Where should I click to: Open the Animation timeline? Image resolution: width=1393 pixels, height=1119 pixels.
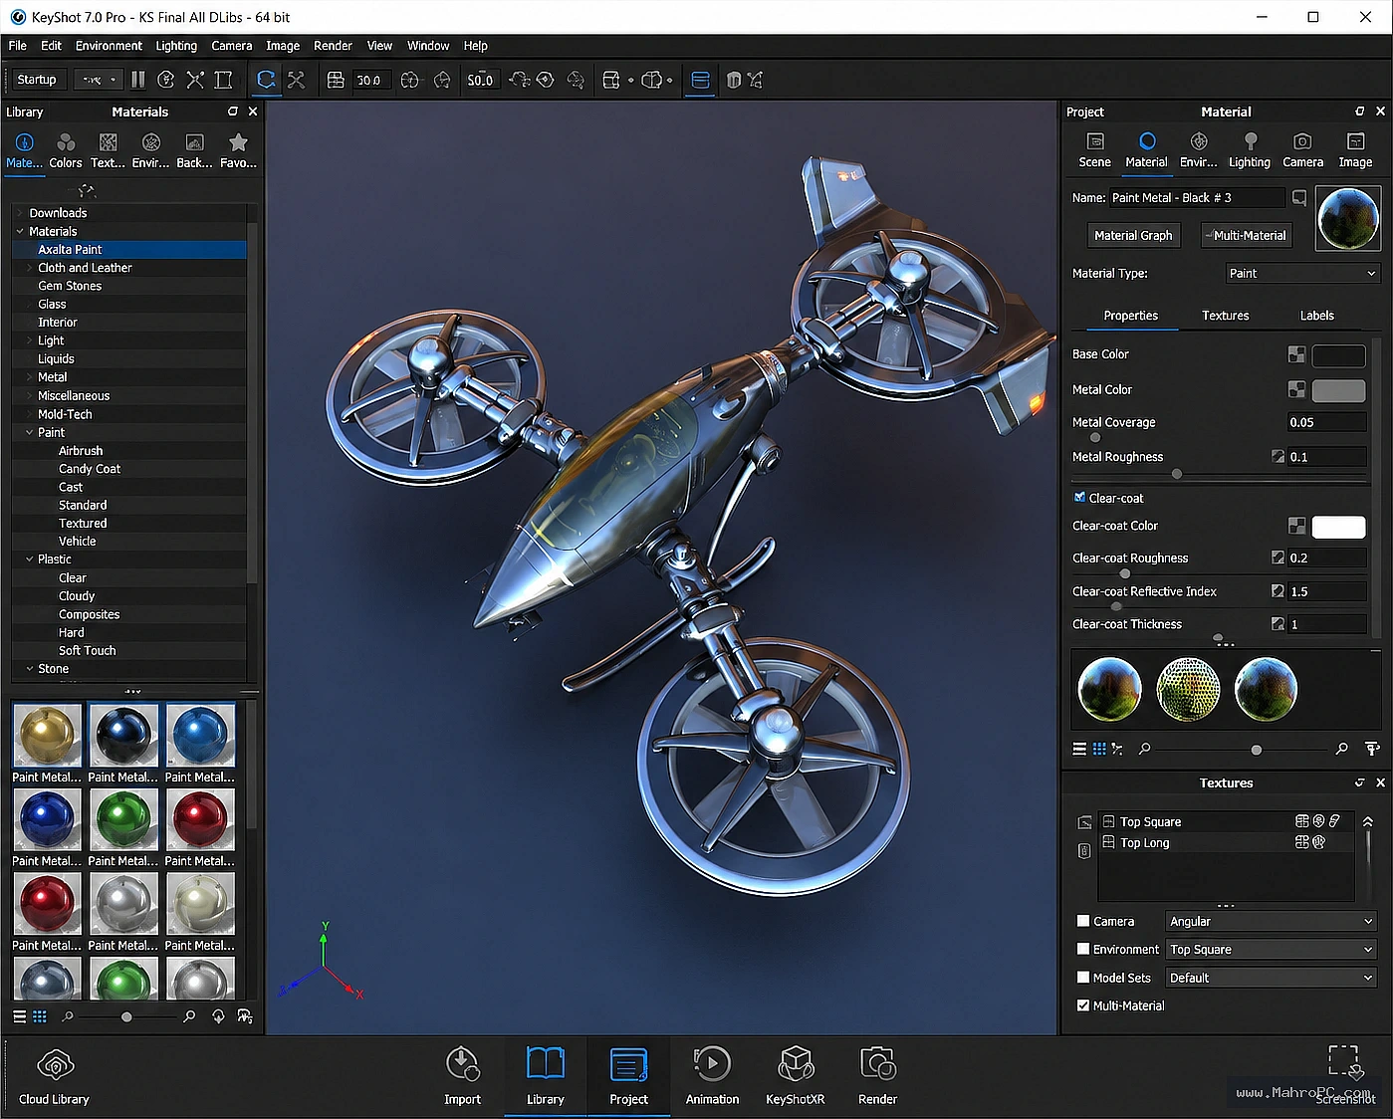coord(712,1076)
